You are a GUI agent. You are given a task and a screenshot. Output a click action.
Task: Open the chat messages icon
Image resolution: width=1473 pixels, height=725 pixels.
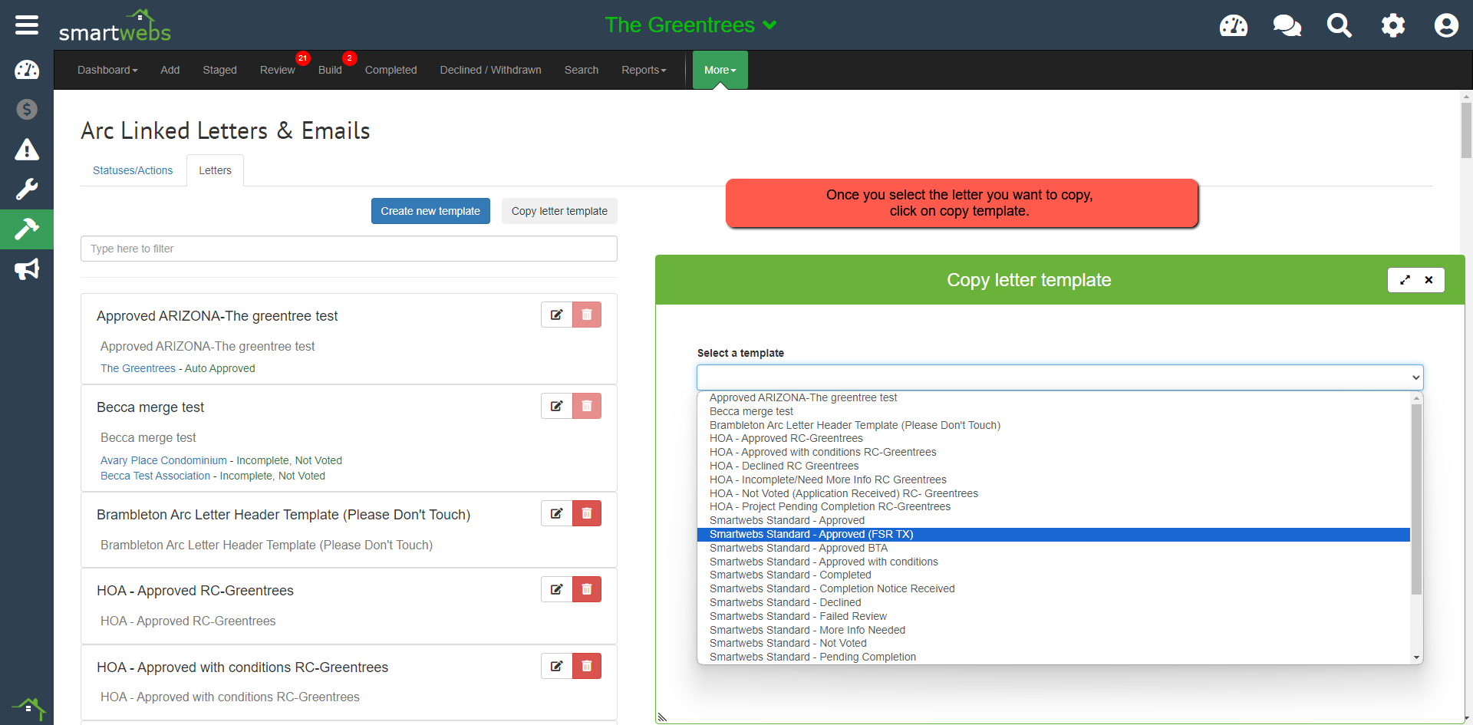pyautogui.click(x=1287, y=25)
